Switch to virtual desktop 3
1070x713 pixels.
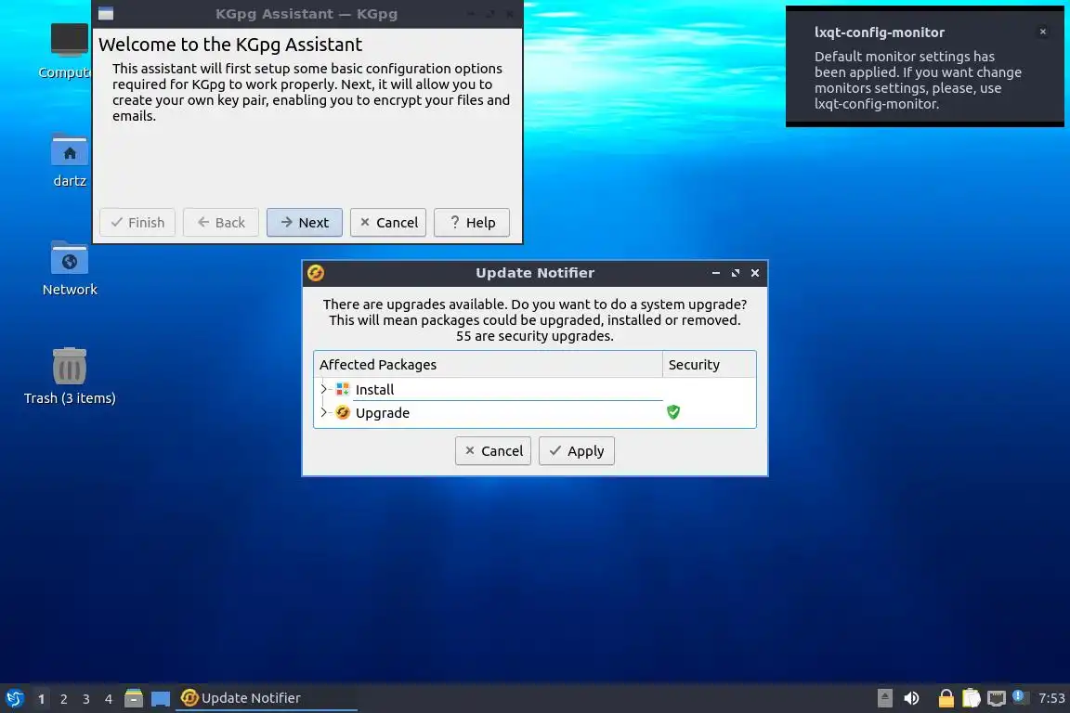coord(86,699)
